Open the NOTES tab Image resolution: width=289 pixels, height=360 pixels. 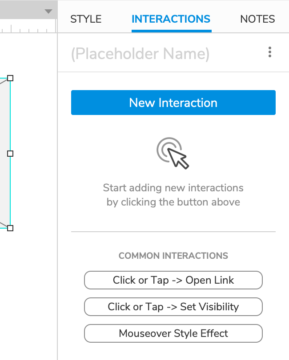click(257, 19)
